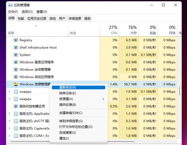Click the Registry process icon
This screenshot has height=145, width=187.
[x=16, y=40]
